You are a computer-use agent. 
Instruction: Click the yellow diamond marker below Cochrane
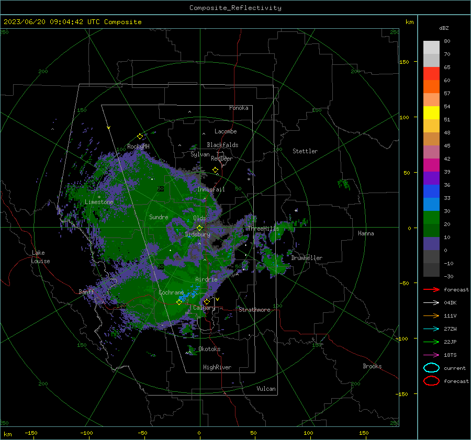(180, 302)
